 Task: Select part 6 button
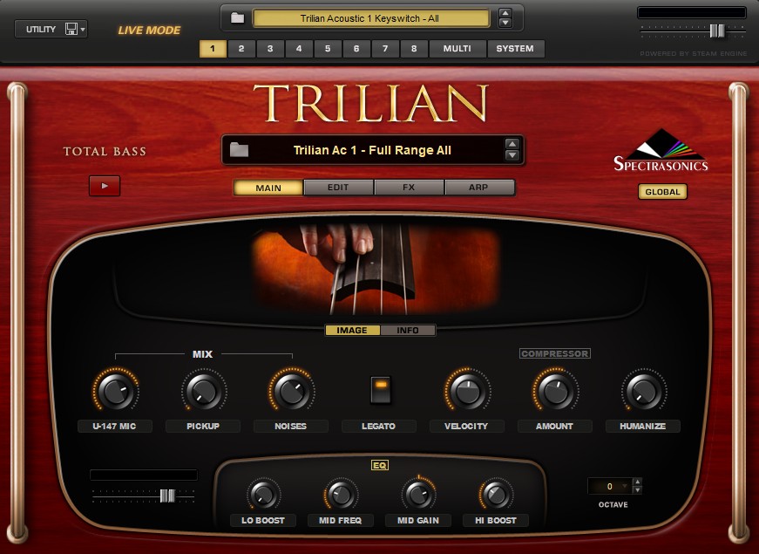[x=356, y=49]
